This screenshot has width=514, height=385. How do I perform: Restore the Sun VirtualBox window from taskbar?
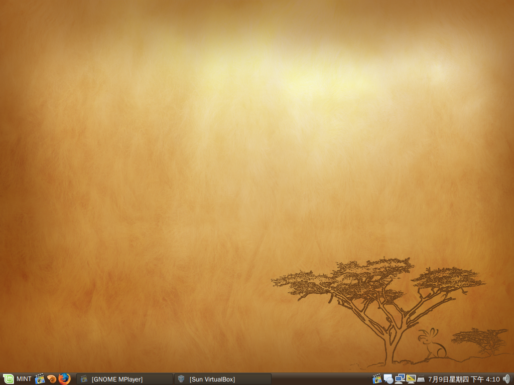tap(223, 379)
